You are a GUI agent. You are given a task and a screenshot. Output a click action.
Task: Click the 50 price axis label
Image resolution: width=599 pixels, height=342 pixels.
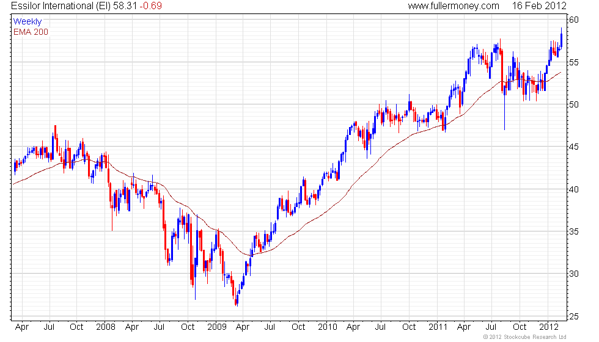point(574,104)
